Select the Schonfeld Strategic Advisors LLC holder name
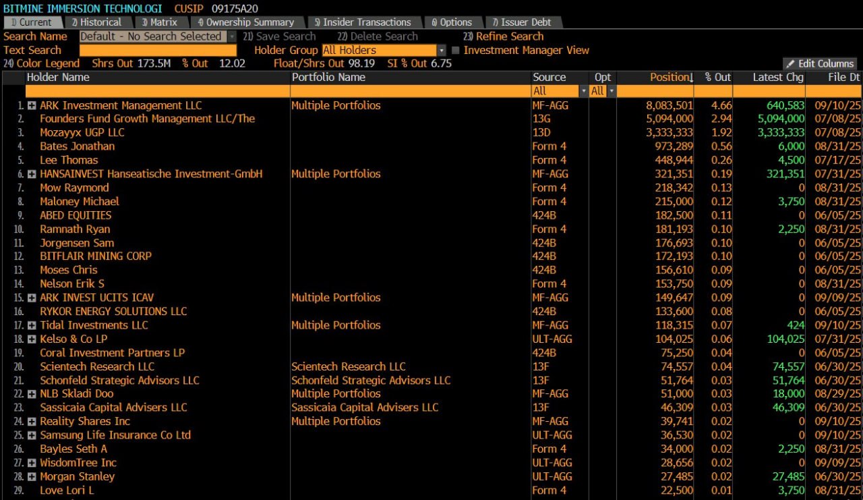This screenshot has height=500, width=863. [x=119, y=381]
